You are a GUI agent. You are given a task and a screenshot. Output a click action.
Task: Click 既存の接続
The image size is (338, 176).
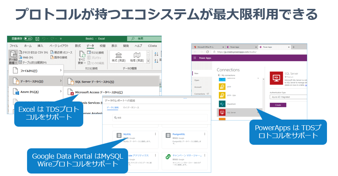pos(59,57)
